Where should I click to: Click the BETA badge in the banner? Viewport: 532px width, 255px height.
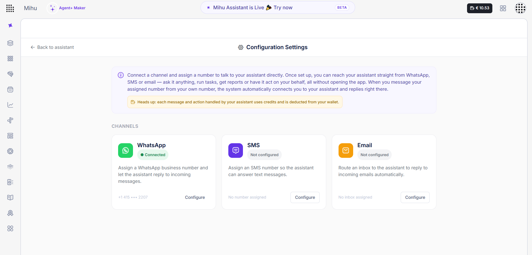tap(342, 8)
